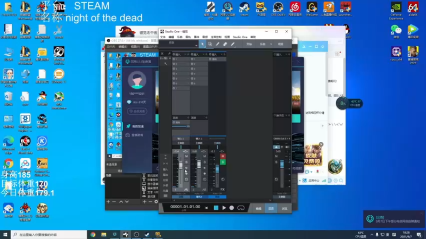Open the 视图 menu in Studio One

coord(227,37)
